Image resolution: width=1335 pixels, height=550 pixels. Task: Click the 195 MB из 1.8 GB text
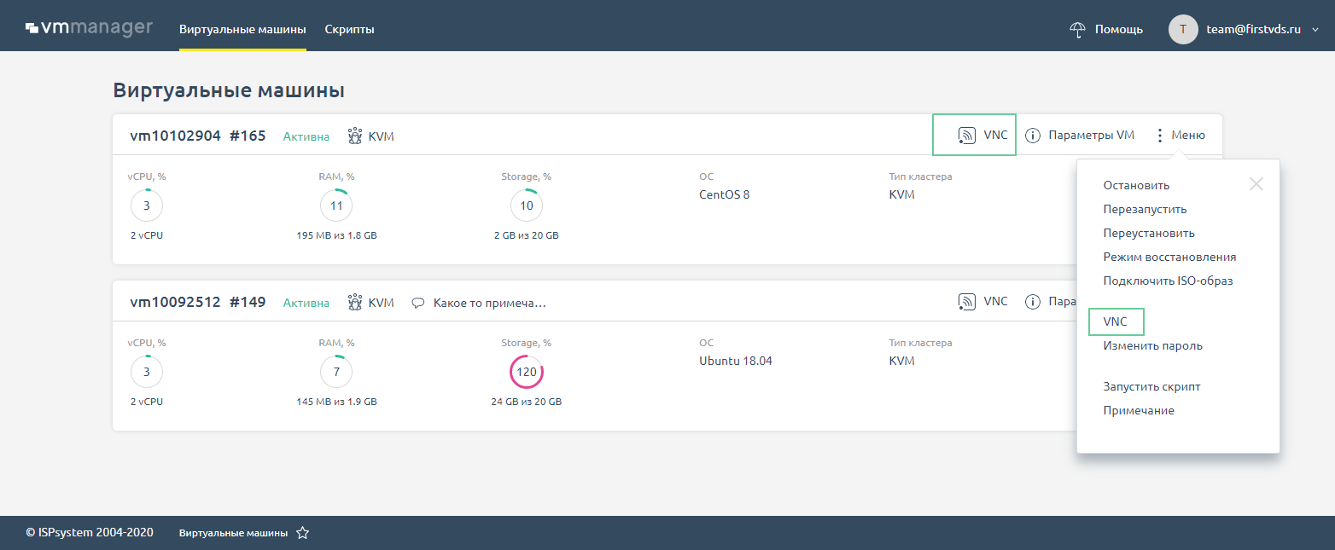click(336, 235)
